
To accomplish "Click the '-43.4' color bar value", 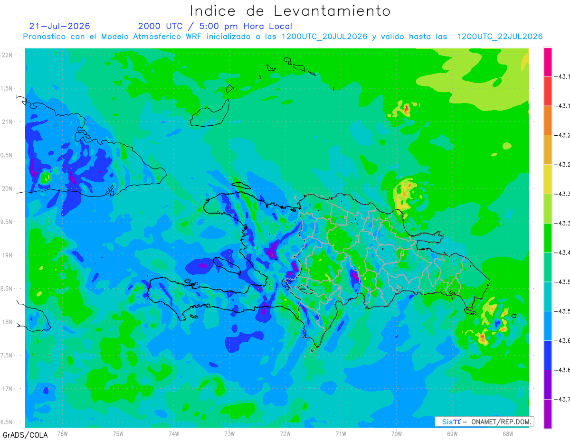I will pos(562,253).
